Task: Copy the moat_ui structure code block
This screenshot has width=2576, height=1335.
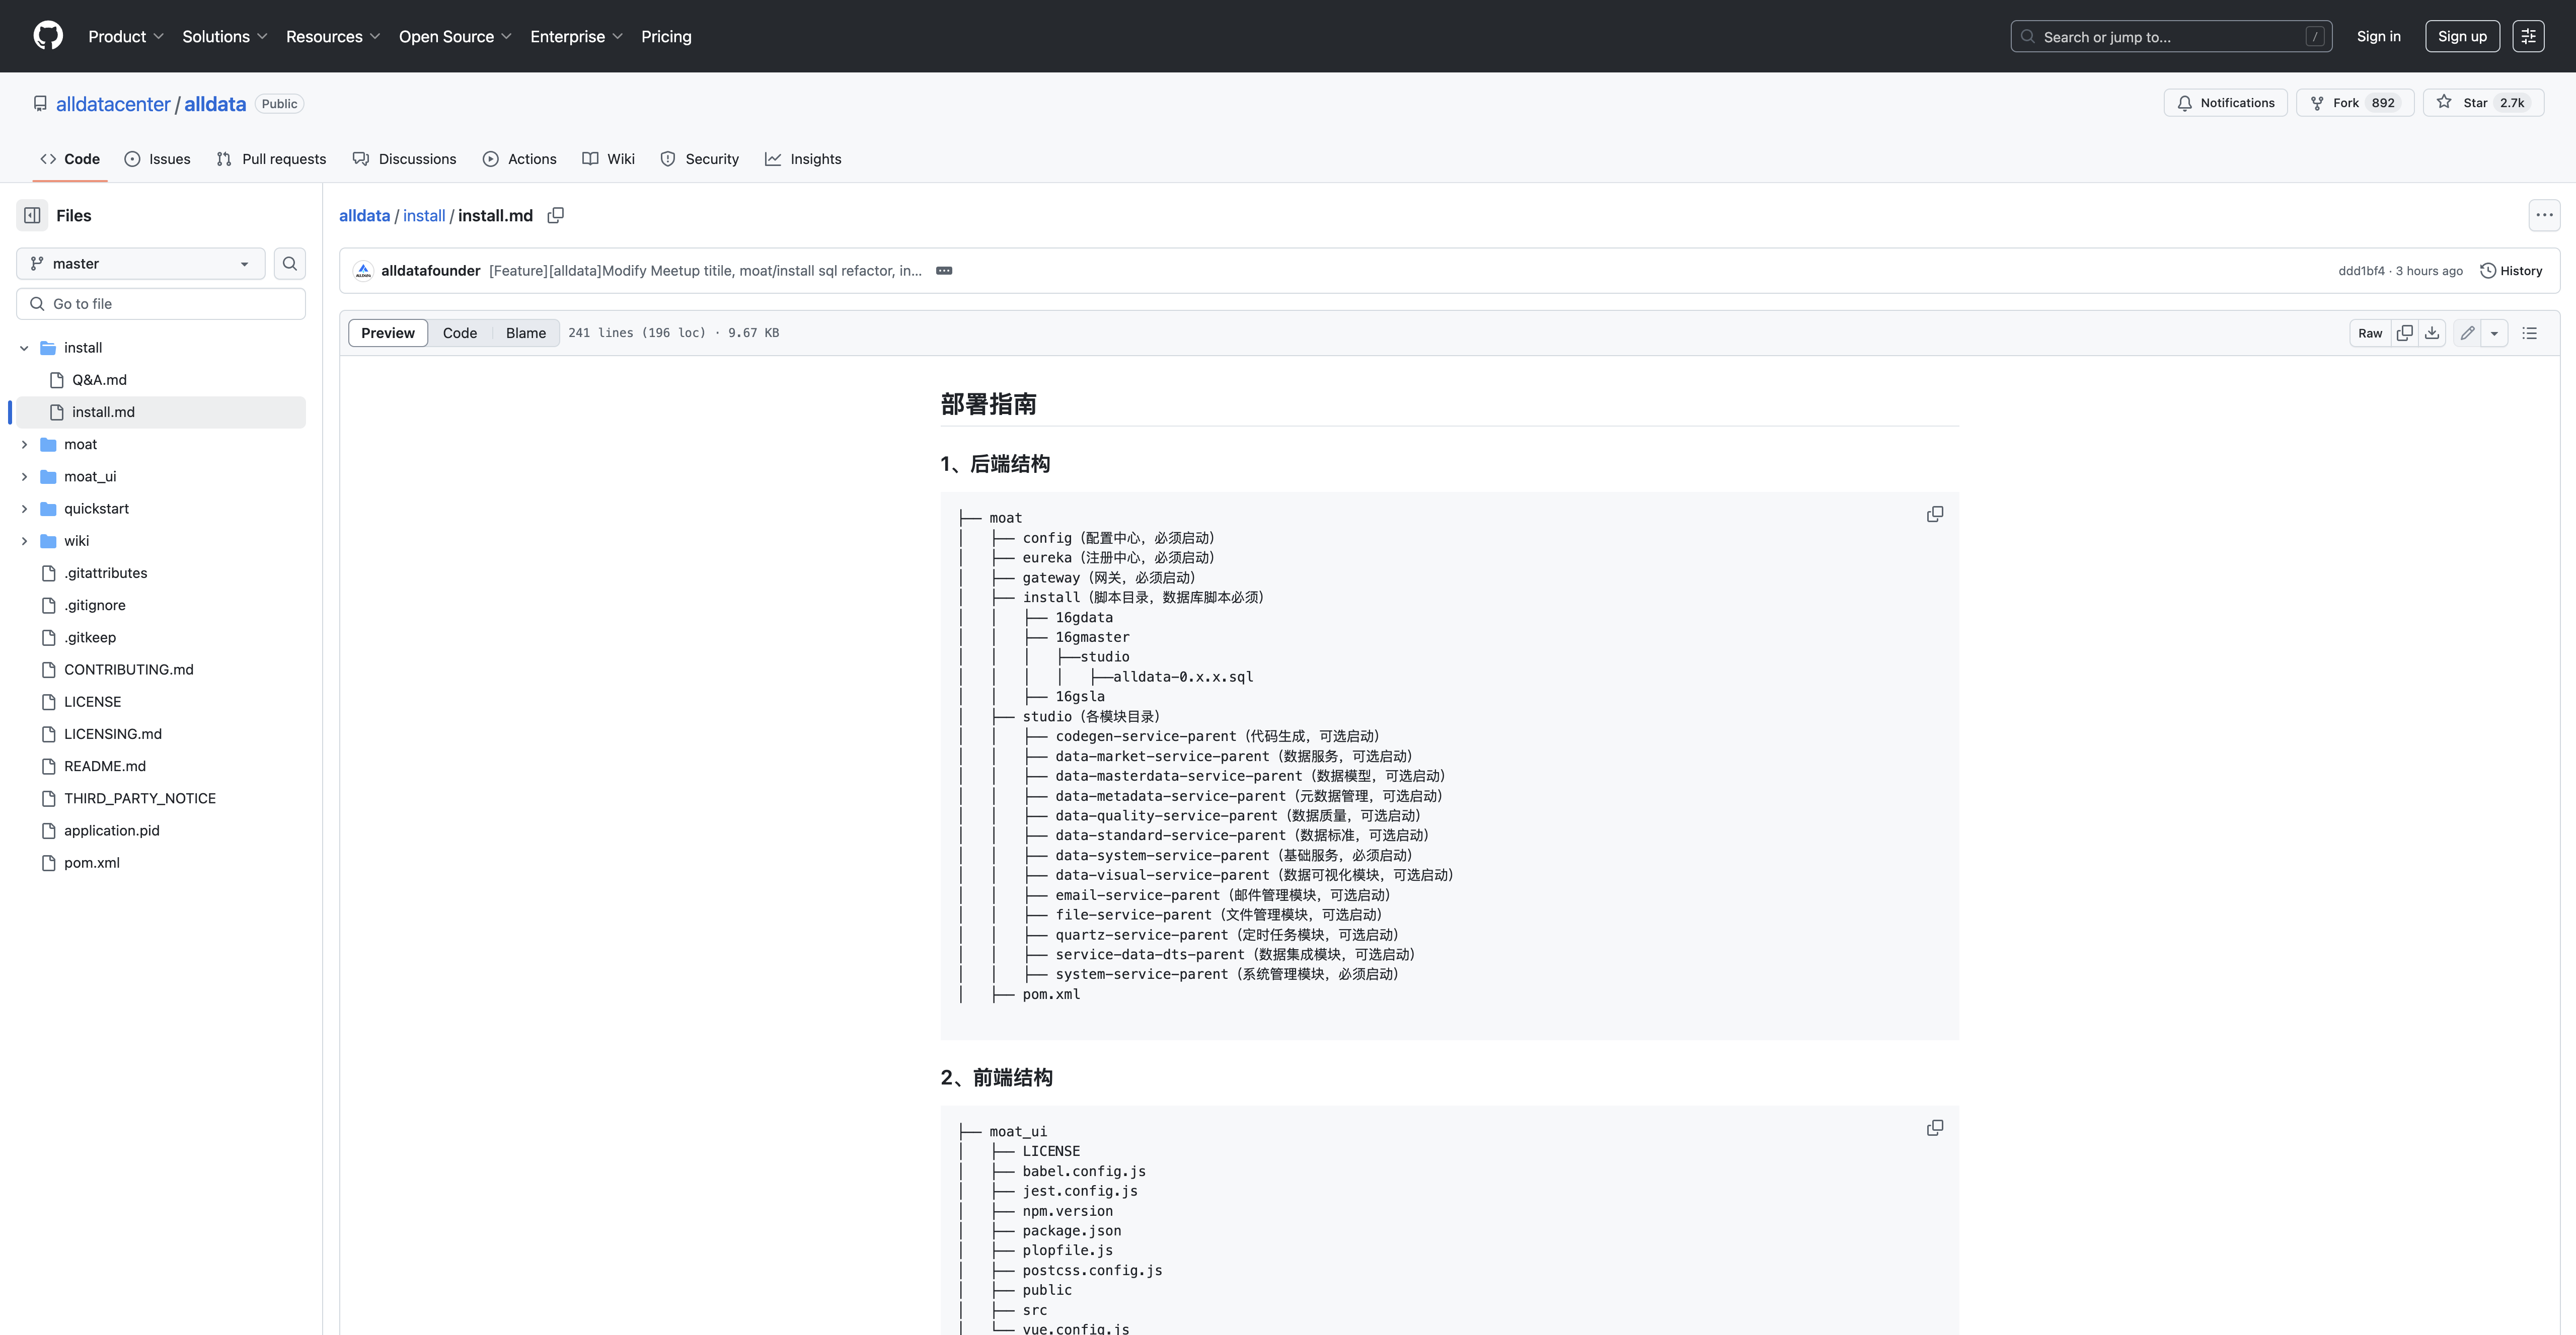Action: click(x=1935, y=1127)
